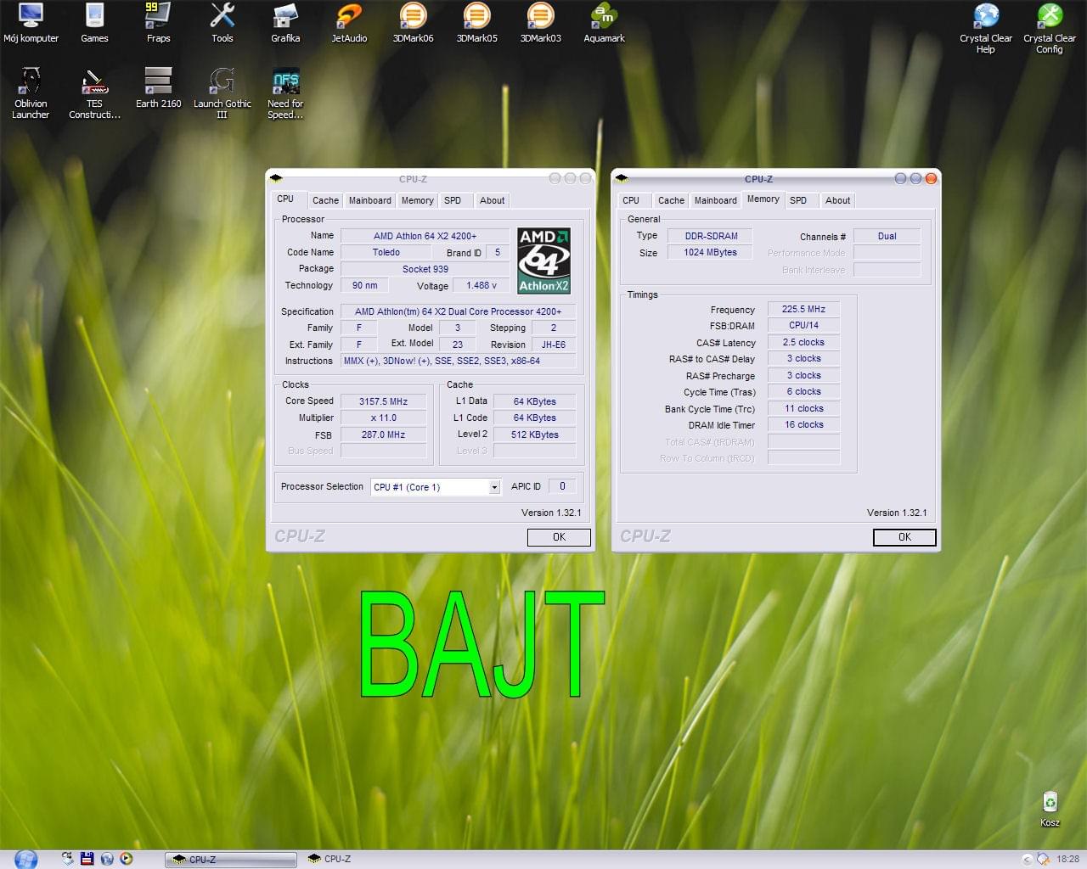Click the FSB:DRAM value CPU/14
The width and height of the screenshot is (1087, 869).
[804, 326]
